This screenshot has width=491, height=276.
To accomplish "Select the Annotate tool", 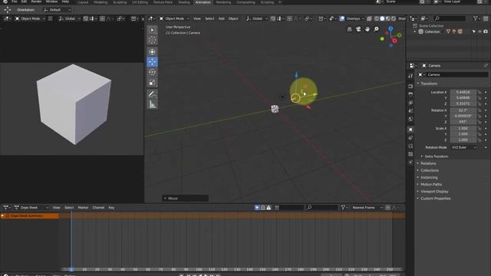I will pyautogui.click(x=152, y=94).
